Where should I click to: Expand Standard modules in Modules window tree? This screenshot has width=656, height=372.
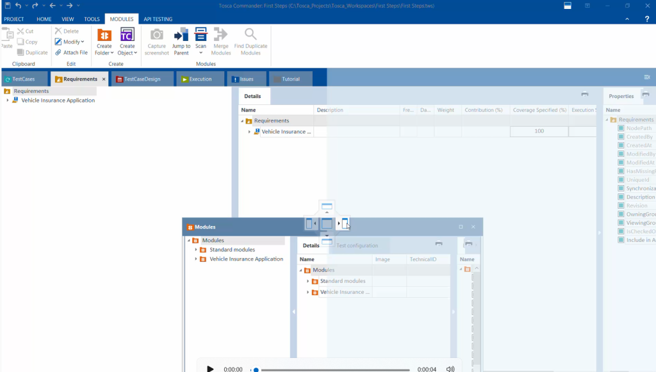pos(196,250)
